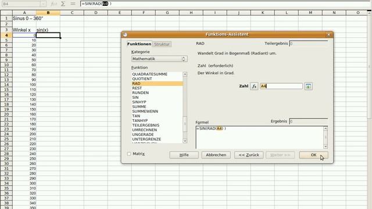This screenshot has height=209, width=372.
Task: Click cell A3 labeled Winkel x
Action: pyautogui.click(x=24, y=30)
